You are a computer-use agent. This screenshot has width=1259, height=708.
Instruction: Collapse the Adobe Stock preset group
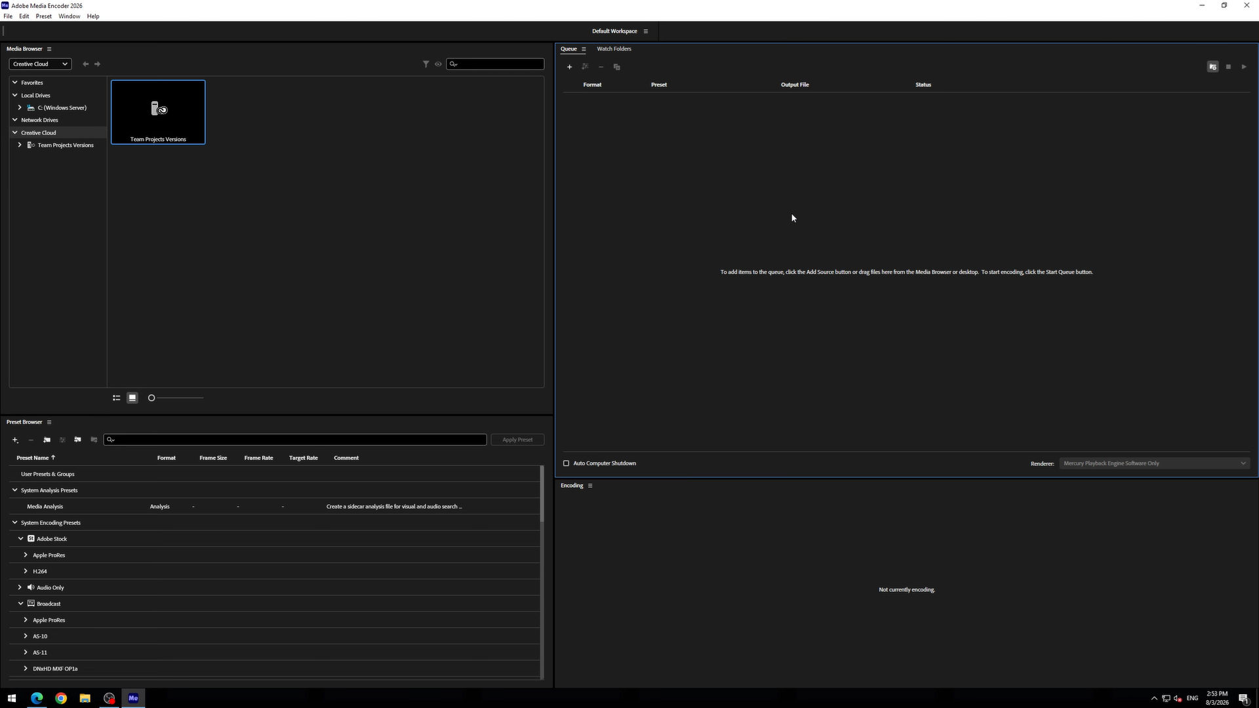21,539
